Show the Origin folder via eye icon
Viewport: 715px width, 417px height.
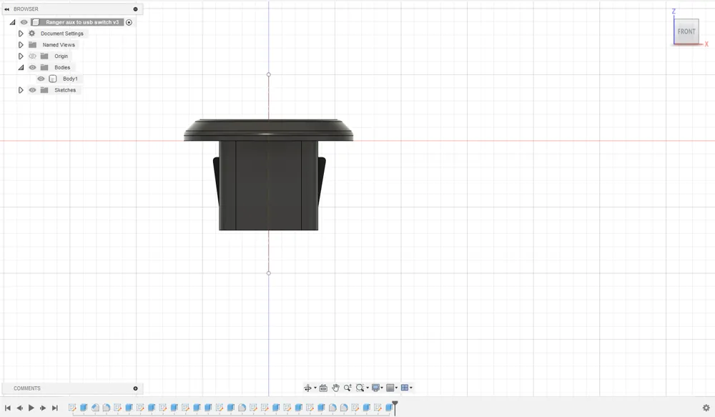32,56
